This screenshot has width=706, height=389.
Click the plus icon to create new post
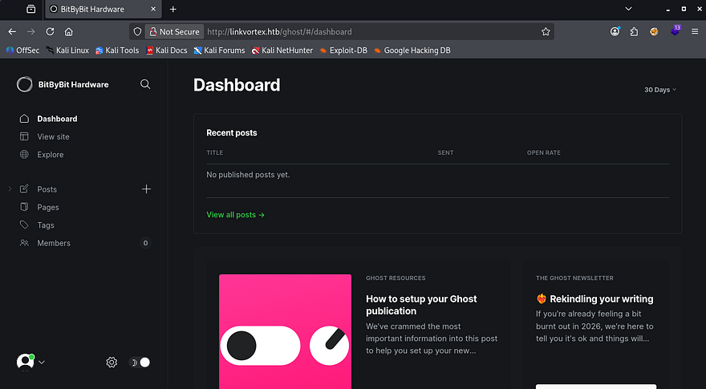click(146, 189)
